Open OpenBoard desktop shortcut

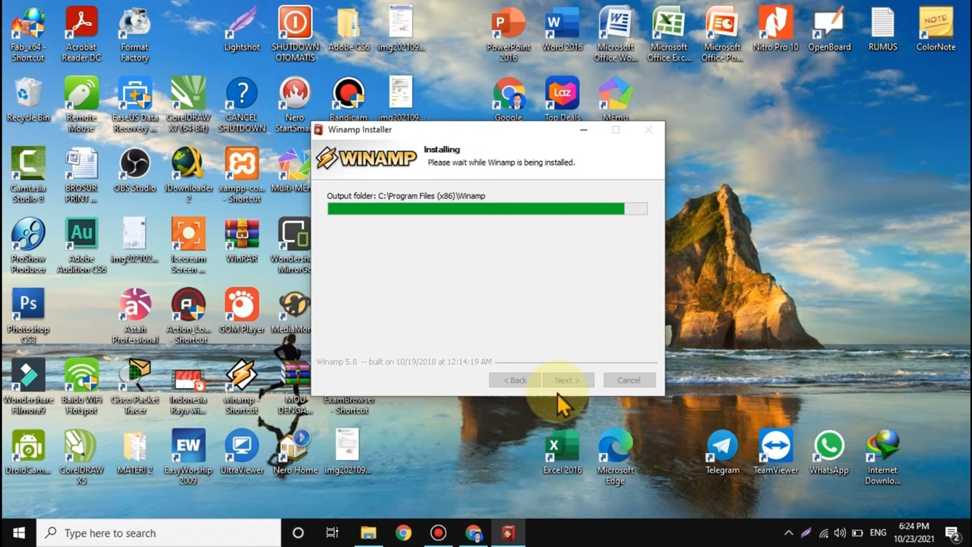(829, 30)
